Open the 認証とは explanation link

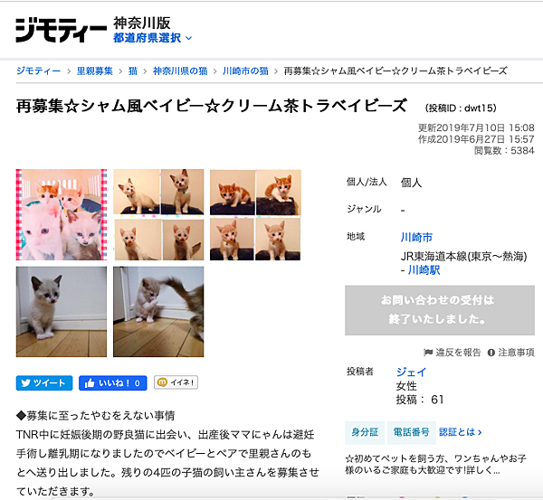point(461,432)
